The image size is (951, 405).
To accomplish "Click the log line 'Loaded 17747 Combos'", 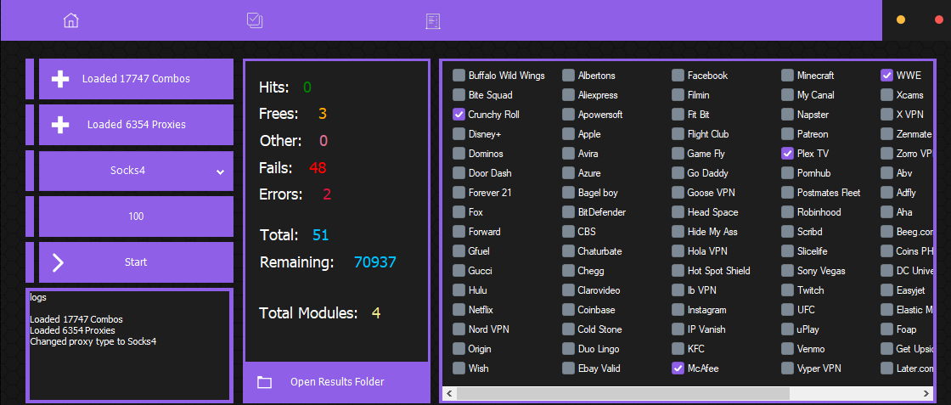I will 76,319.
